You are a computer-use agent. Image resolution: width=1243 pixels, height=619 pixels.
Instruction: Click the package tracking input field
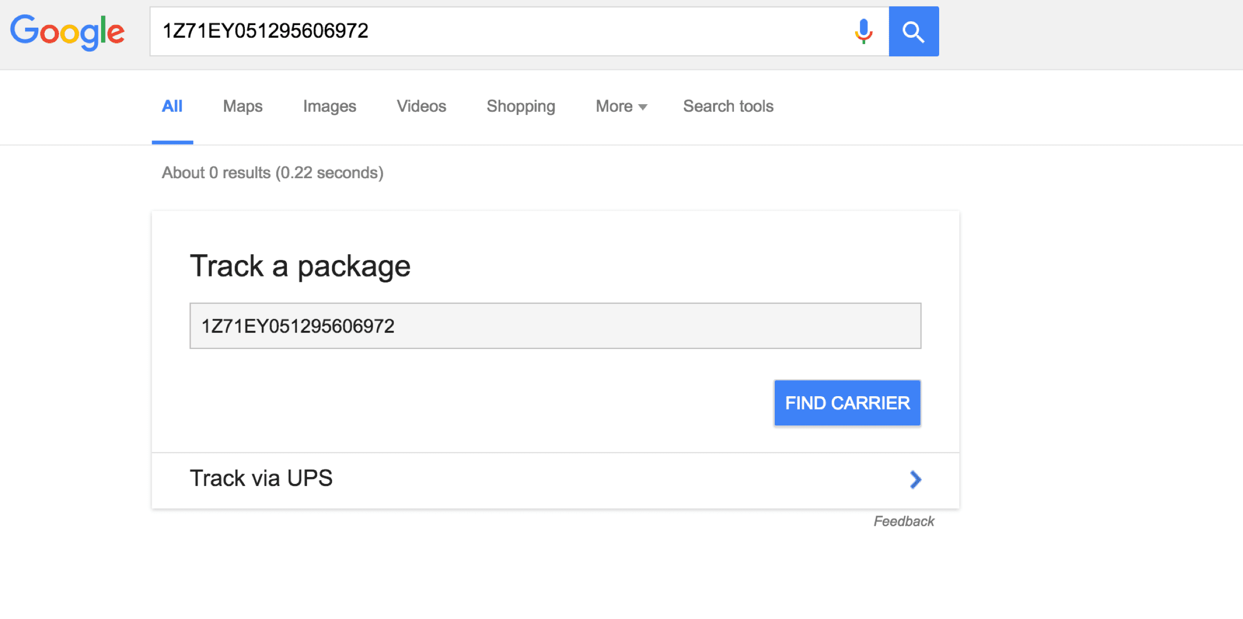(554, 325)
